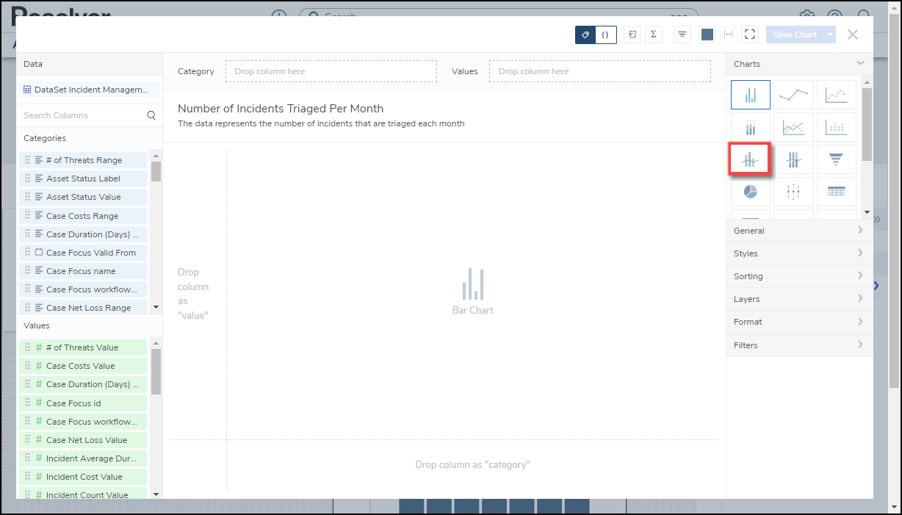Click the export/note icon beside sigma

coord(632,35)
